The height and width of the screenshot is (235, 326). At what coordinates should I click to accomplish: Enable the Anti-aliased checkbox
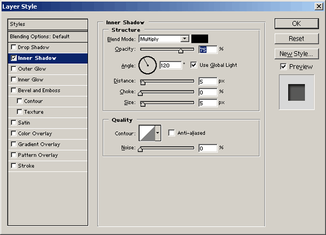172,133
